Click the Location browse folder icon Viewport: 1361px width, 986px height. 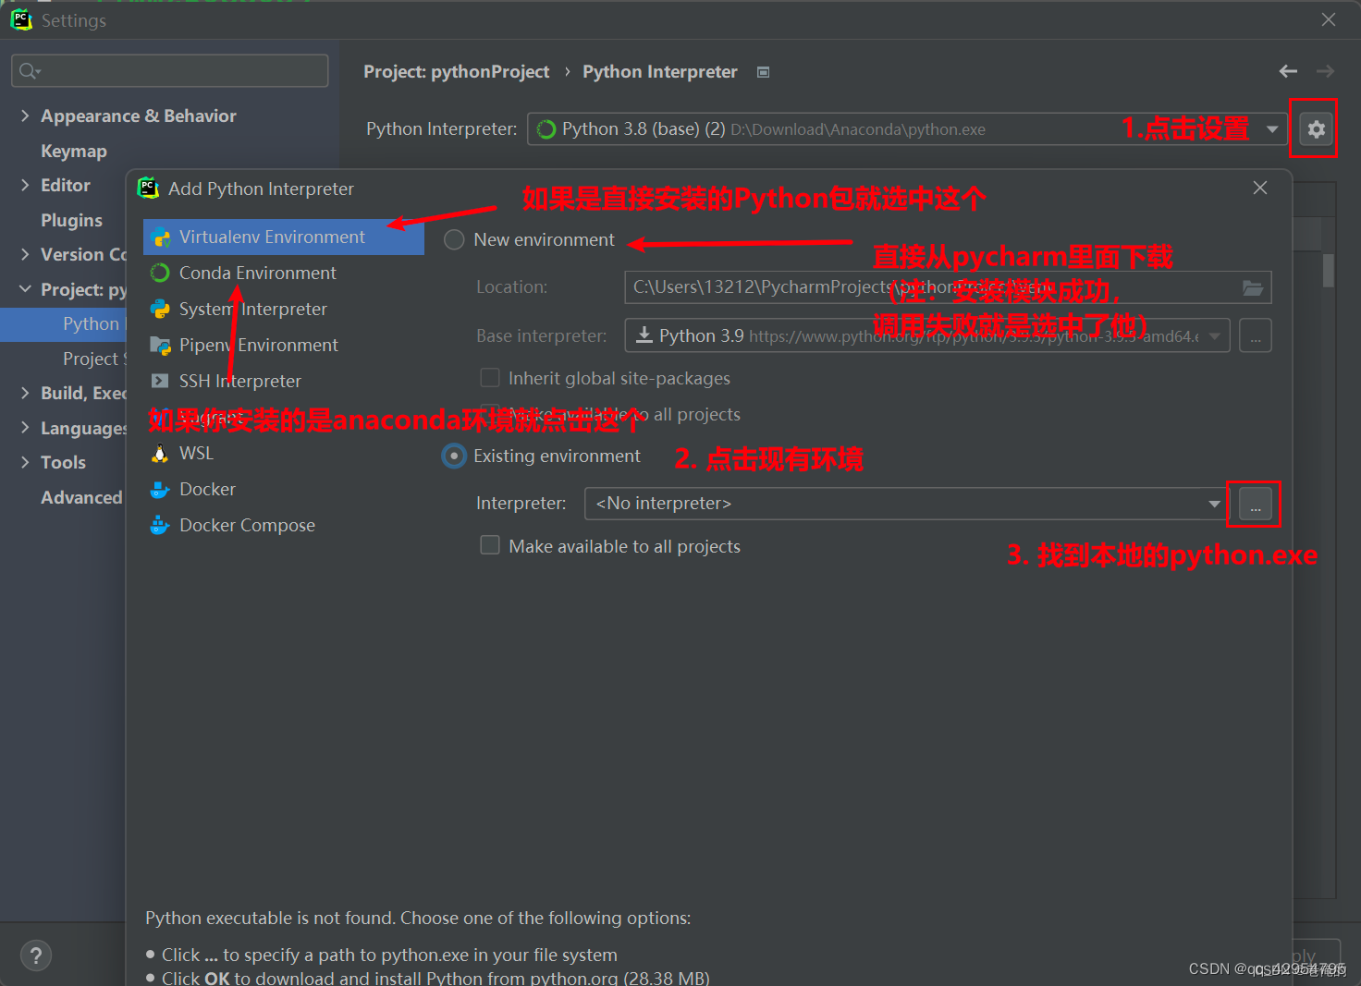tap(1252, 287)
